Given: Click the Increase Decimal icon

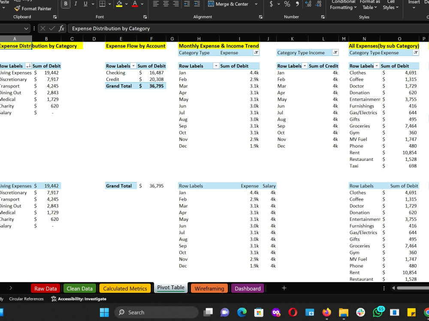Looking at the screenshot, I should (309, 4).
